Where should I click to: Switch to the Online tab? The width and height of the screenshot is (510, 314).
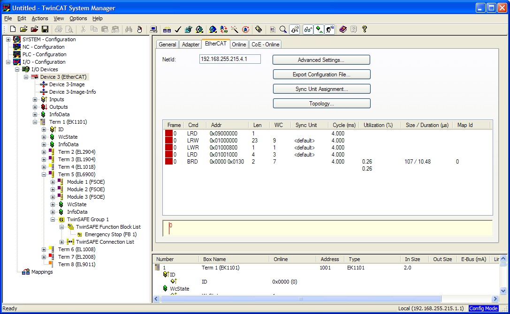tap(239, 45)
